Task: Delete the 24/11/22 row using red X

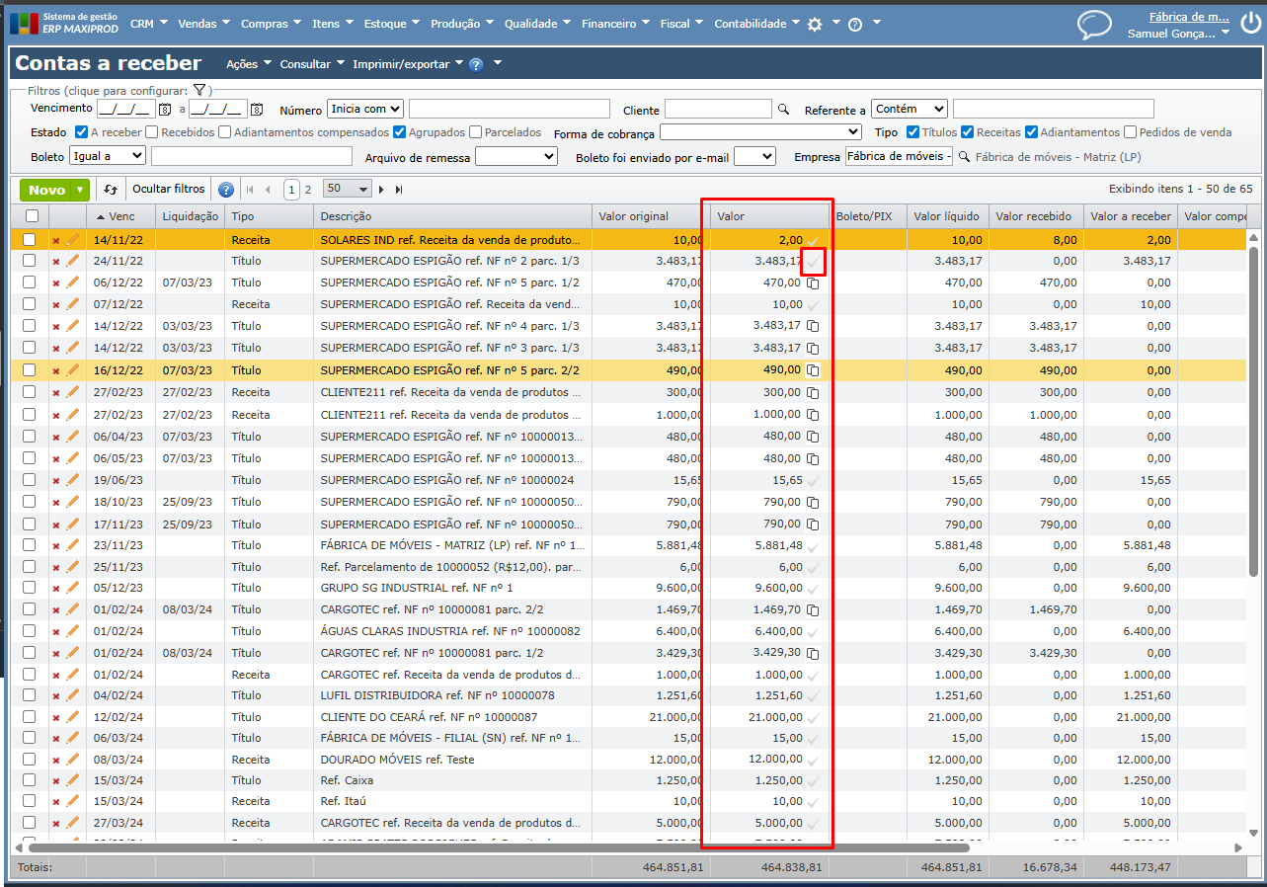Action: [x=55, y=262]
